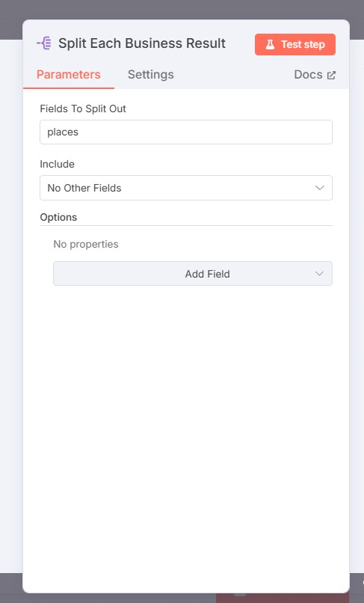Click the Fields To Split Out label
The height and width of the screenshot is (603, 364).
83,108
